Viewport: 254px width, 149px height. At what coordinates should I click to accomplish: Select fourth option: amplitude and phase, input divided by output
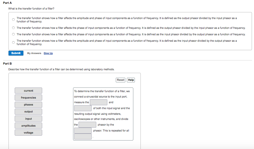tap(13, 42)
